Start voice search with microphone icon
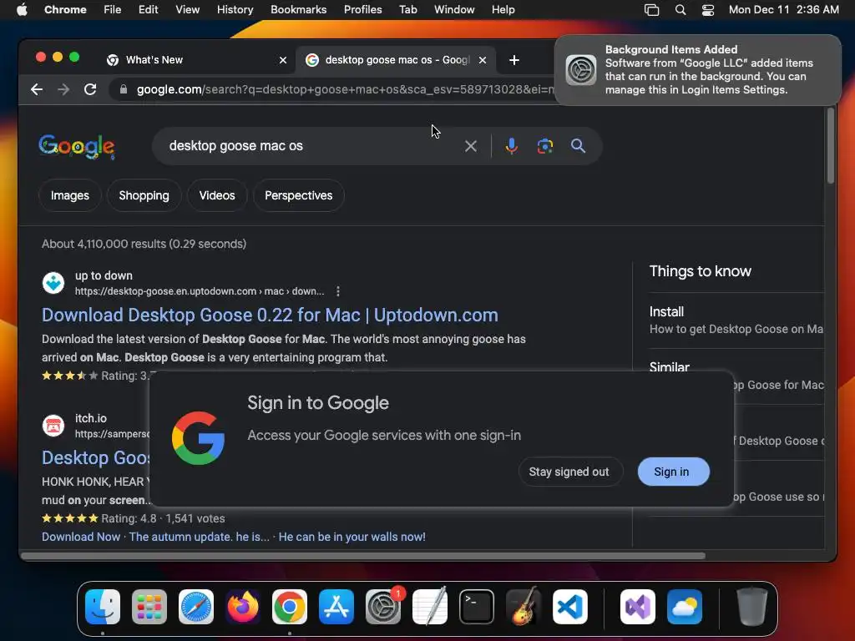 [512, 146]
